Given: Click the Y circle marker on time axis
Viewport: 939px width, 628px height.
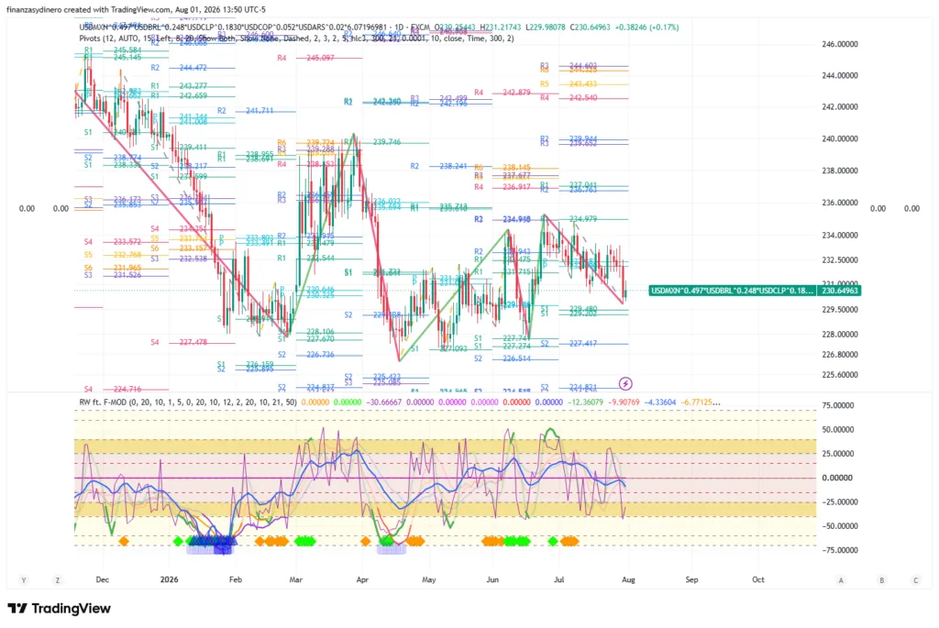Looking at the screenshot, I should (x=24, y=580).
